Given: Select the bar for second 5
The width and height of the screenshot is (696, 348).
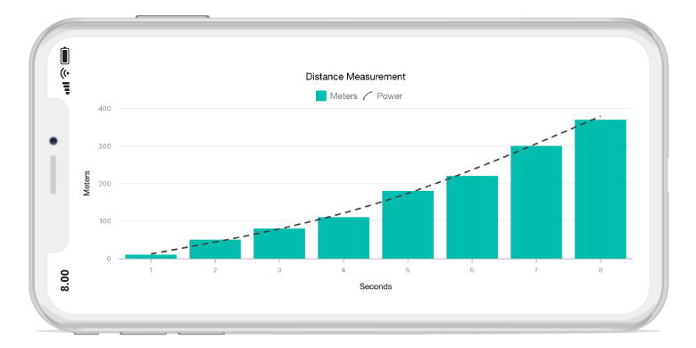Looking at the screenshot, I should point(408,225).
